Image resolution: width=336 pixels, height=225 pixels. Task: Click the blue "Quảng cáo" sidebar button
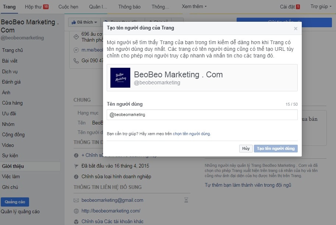[15, 202]
